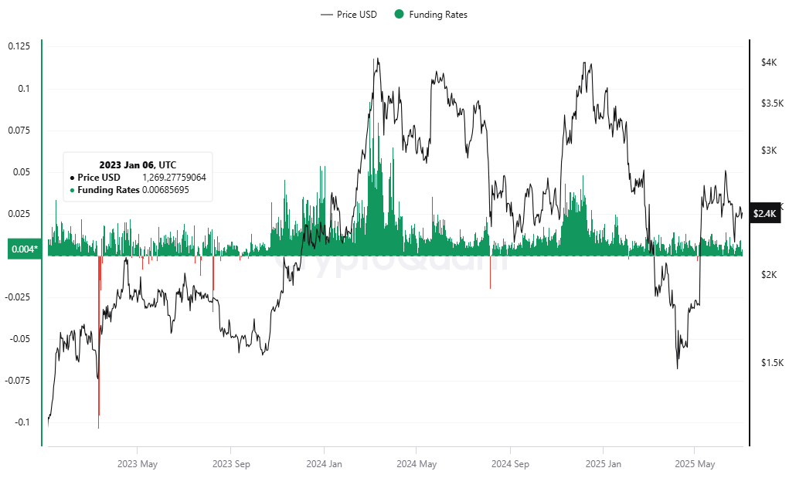This screenshot has height=478, width=789.
Task: Toggle the Price USD legend line marker
Action: [x=326, y=15]
